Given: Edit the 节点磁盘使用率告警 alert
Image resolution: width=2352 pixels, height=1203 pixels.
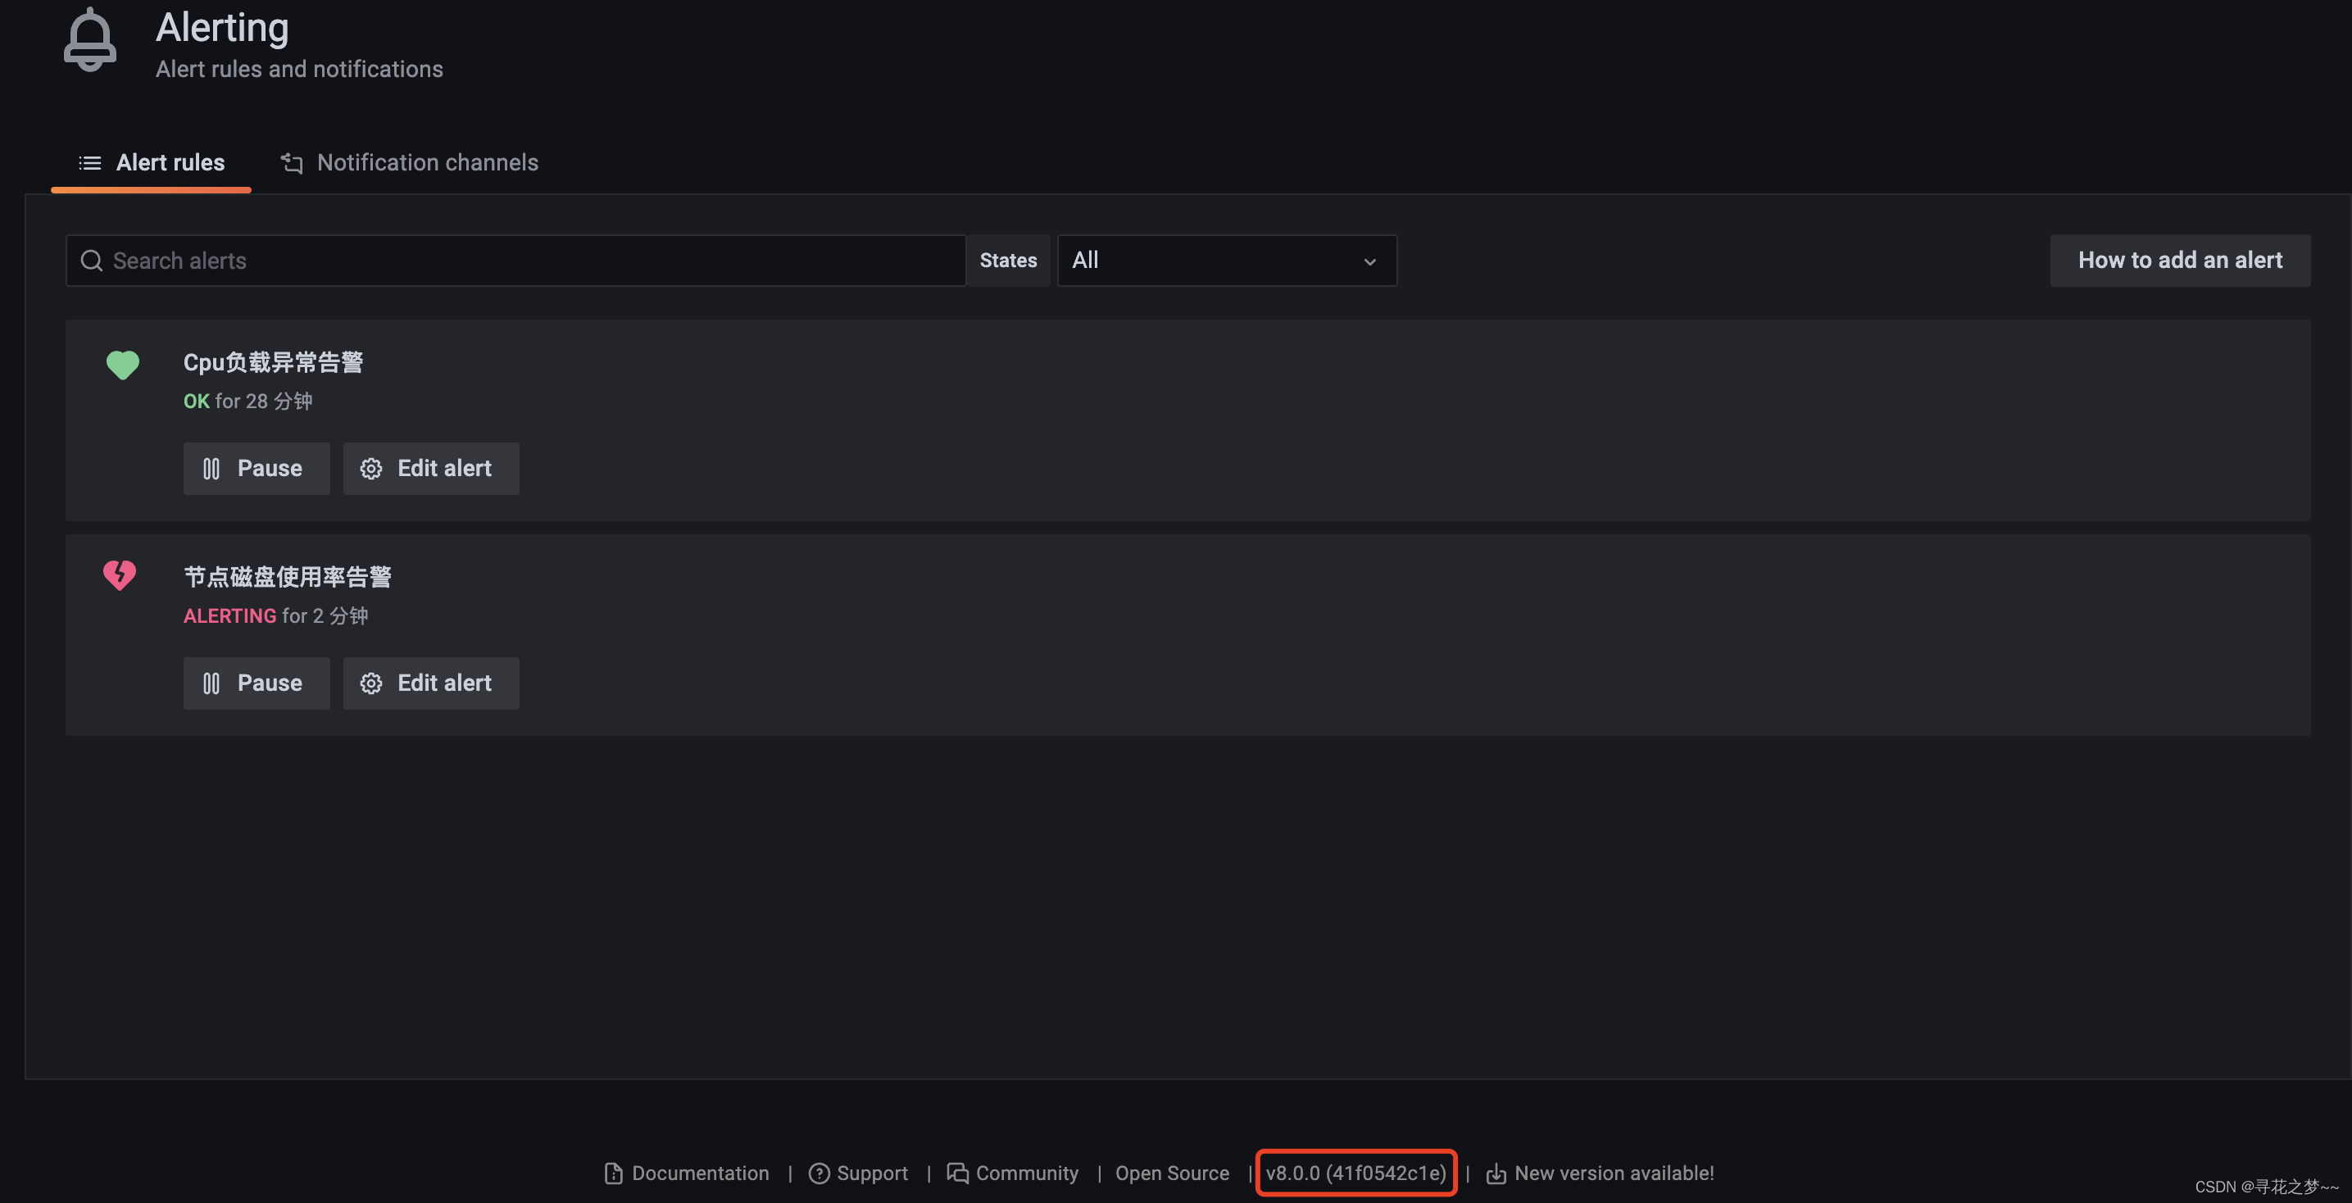Looking at the screenshot, I should pyautogui.click(x=431, y=683).
